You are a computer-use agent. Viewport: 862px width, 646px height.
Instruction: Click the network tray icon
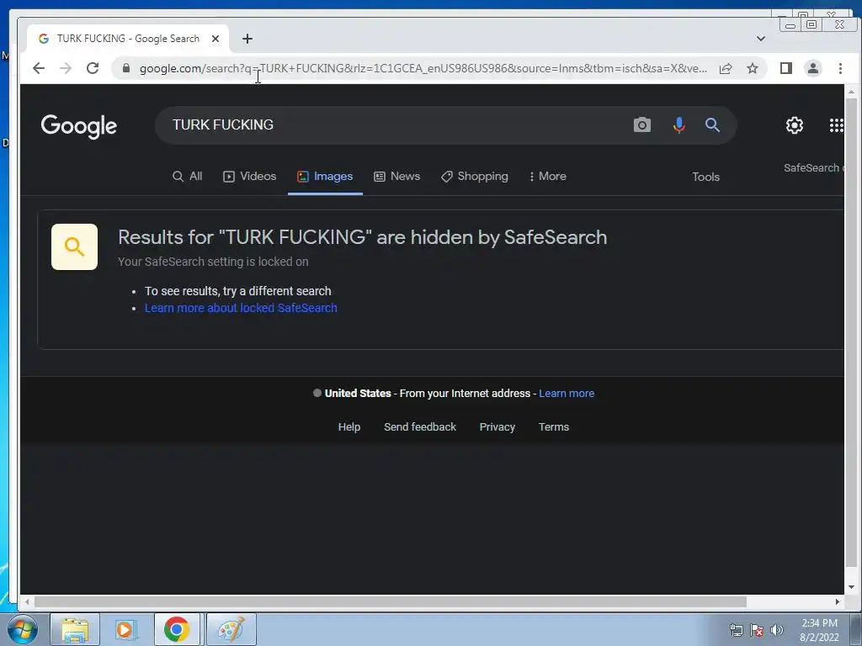point(736,630)
